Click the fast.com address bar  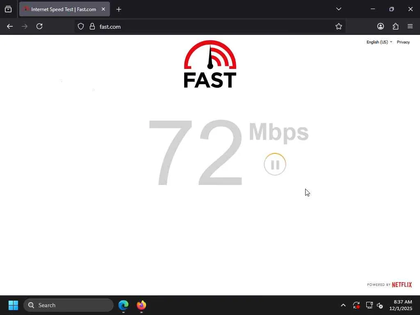tap(210, 27)
